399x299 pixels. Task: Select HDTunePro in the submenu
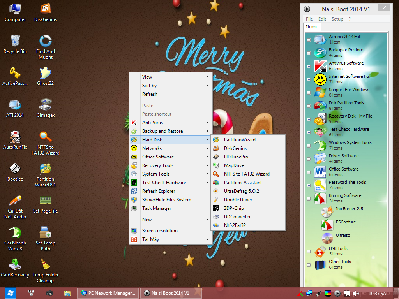click(248, 157)
